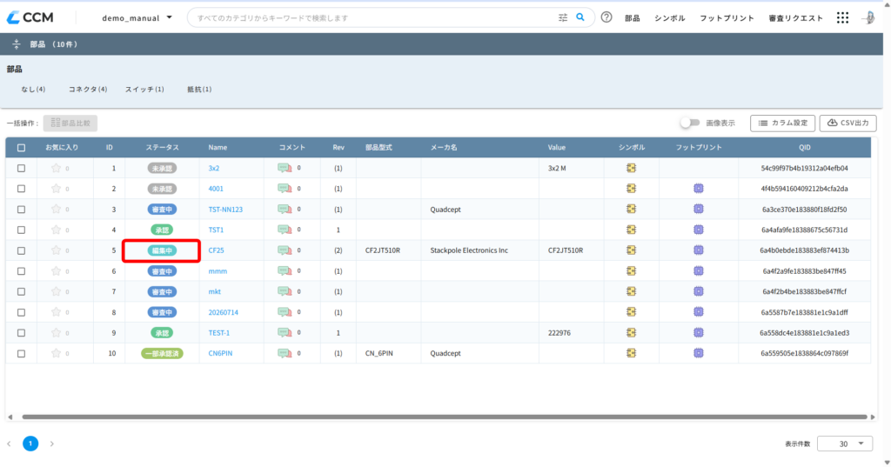Open 部品 in top navigation

pyautogui.click(x=633, y=18)
